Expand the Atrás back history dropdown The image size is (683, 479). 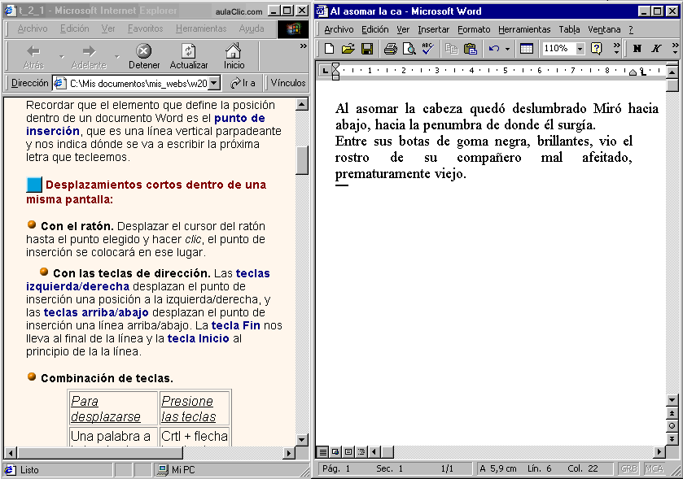(x=61, y=57)
